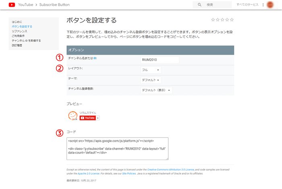
Task: Open すべてのサービス in the header
Action: click(247, 5)
